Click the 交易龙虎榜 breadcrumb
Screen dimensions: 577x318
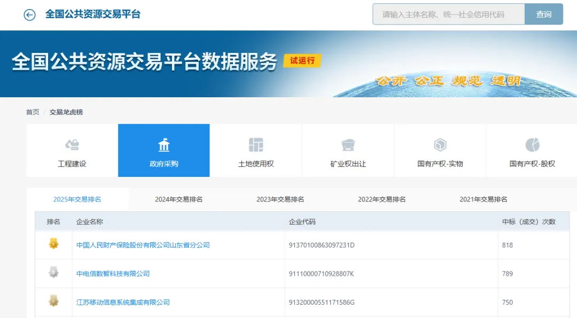[66, 112]
